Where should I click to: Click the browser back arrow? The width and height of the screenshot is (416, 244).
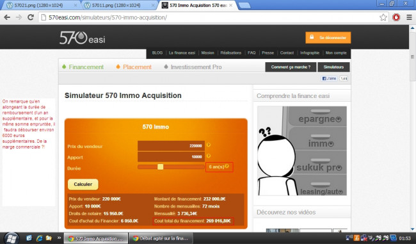click(x=7, y=17)
